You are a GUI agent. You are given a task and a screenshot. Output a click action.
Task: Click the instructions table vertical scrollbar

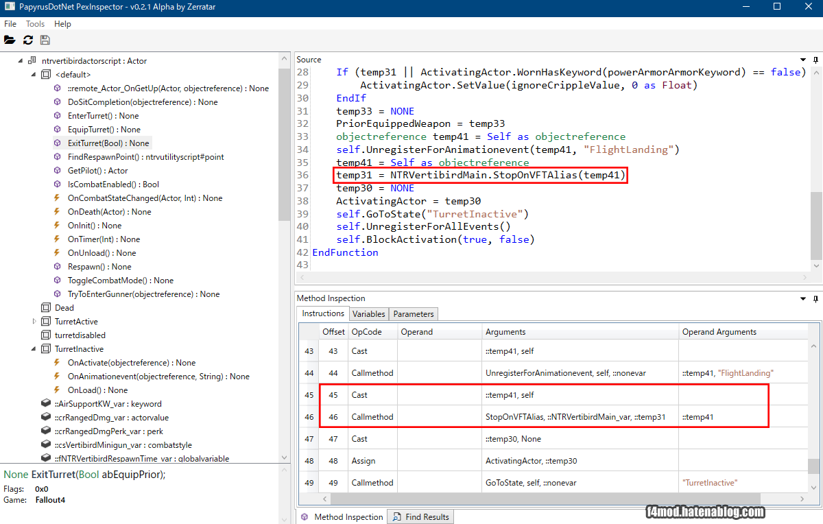[813, 466]
